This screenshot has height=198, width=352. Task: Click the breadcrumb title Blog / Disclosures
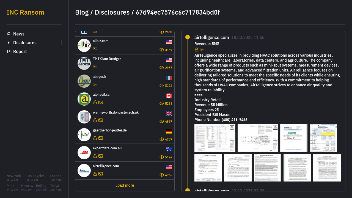tap(102, 12)
